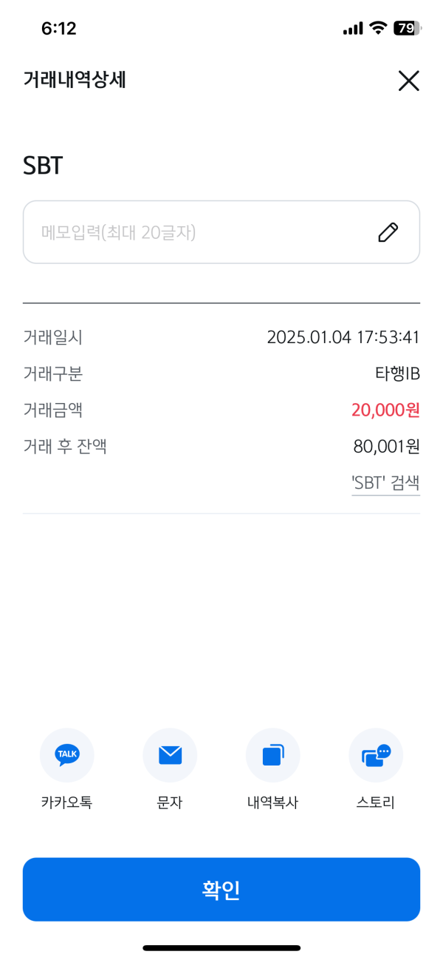Viewport: 443px width, 960px height.
Task: Tap the 내역복사 label
Action: point(272,802)
